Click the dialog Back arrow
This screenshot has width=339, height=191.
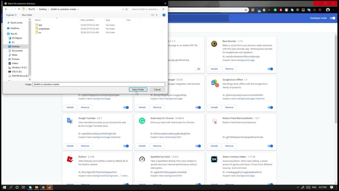click(x=6, y=9)
